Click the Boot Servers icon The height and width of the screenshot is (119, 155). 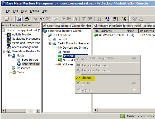pyautogui.click(x=19, y=60)
